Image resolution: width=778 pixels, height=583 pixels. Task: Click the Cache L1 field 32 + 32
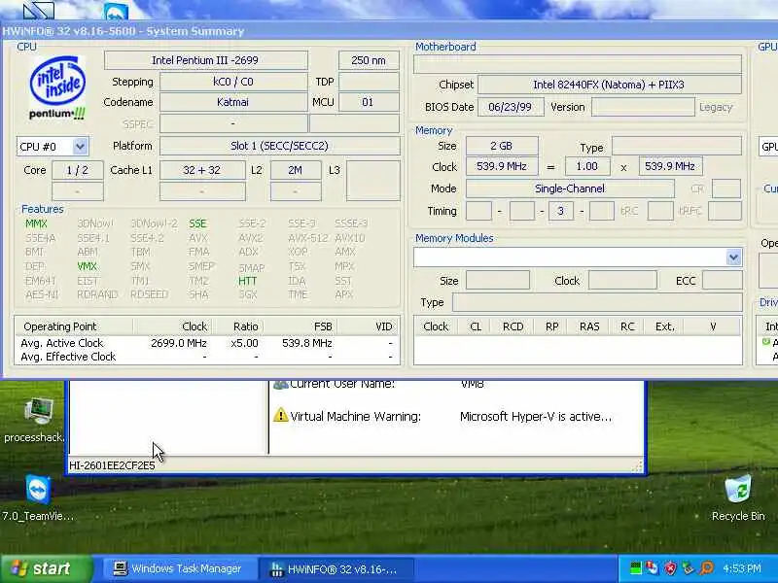coord(202,170)
